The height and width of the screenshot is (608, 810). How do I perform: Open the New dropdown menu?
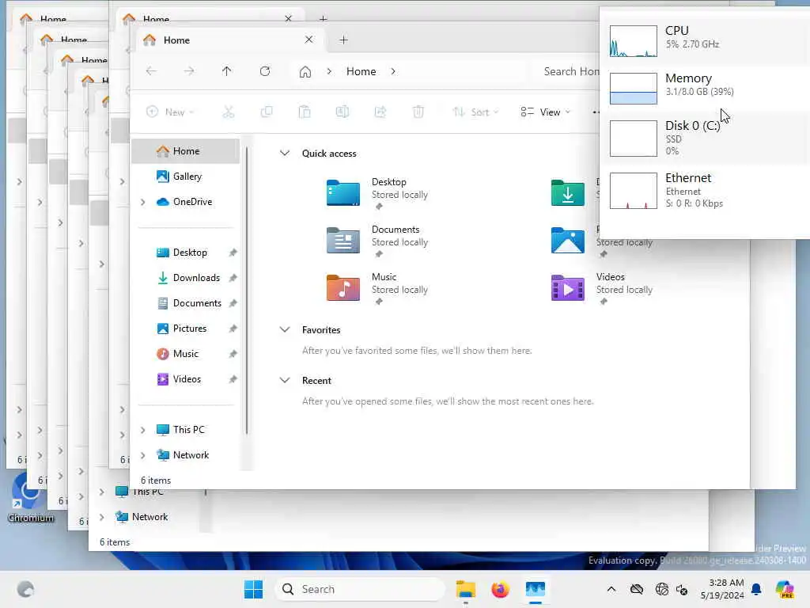pos(170,112)
